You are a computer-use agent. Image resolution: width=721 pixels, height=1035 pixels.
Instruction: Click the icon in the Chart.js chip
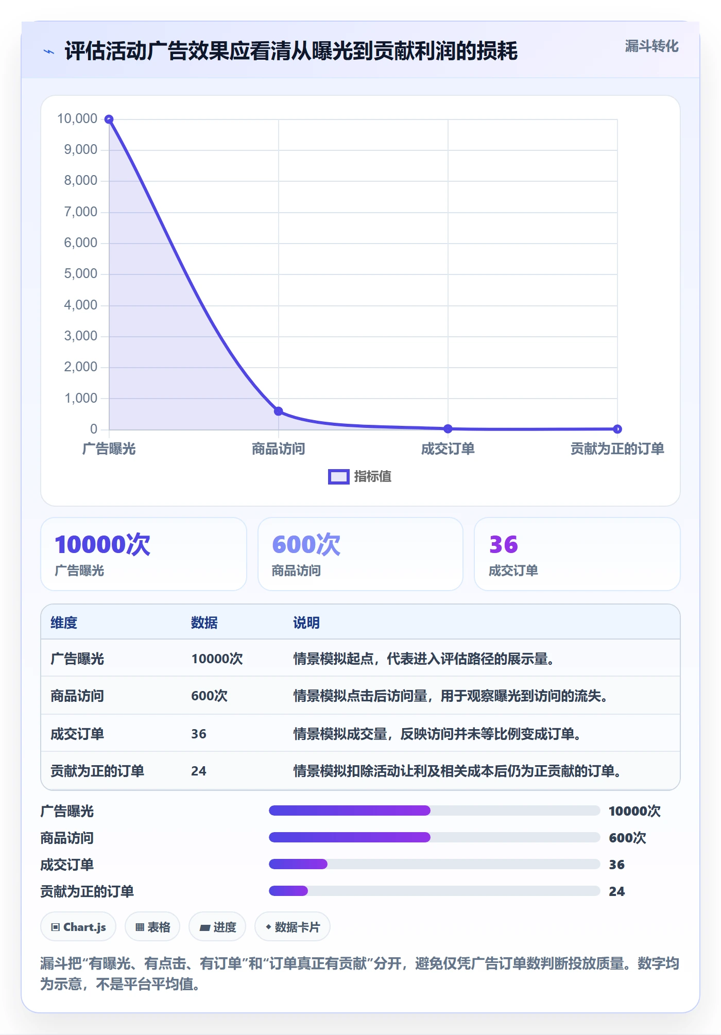56,927
